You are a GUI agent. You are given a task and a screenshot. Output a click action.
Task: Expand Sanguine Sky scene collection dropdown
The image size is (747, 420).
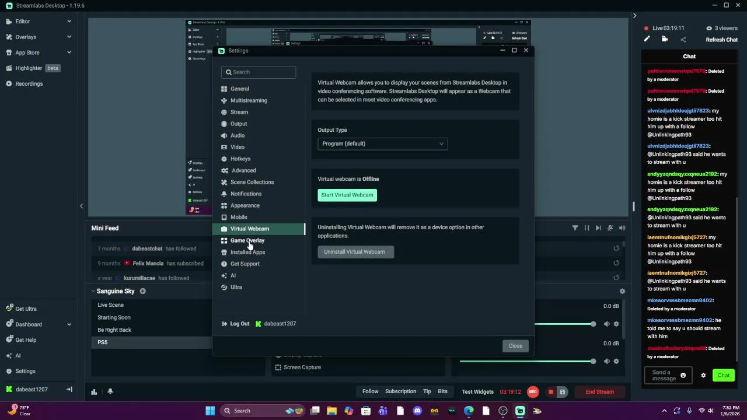coord(93,291)
